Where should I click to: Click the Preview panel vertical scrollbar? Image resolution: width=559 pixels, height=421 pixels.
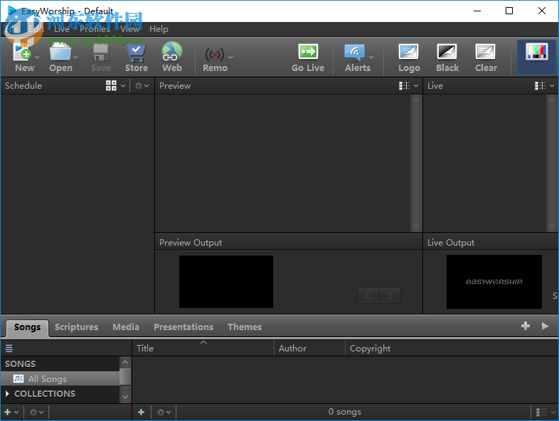(x=416, y=163)
